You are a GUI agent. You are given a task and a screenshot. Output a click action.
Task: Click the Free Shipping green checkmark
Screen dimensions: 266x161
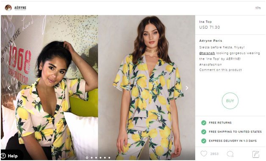(204, 131)
